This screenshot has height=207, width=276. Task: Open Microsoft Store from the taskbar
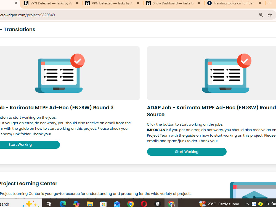(x=103, y=204)
